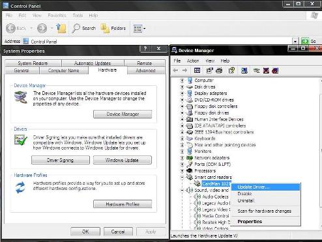Screen dimensions: 322x242
Task: Click the Forward arrow icon in Control Panel
Action: click(x=42, y=28)
